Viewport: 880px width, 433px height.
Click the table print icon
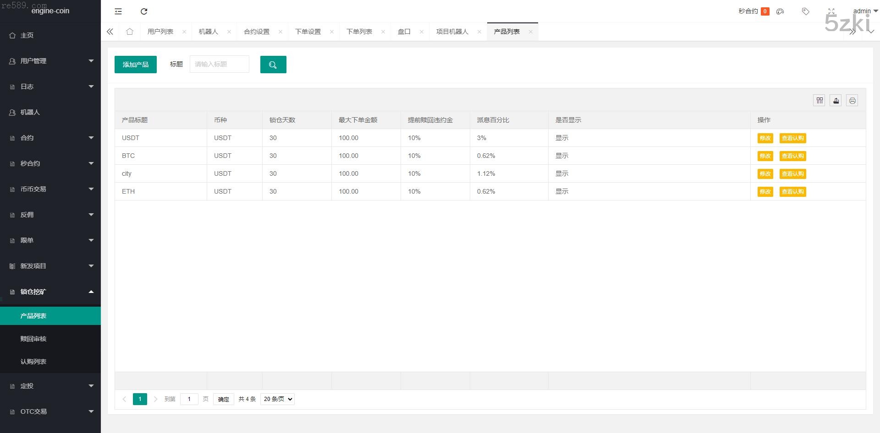click(x=852, y=101)
